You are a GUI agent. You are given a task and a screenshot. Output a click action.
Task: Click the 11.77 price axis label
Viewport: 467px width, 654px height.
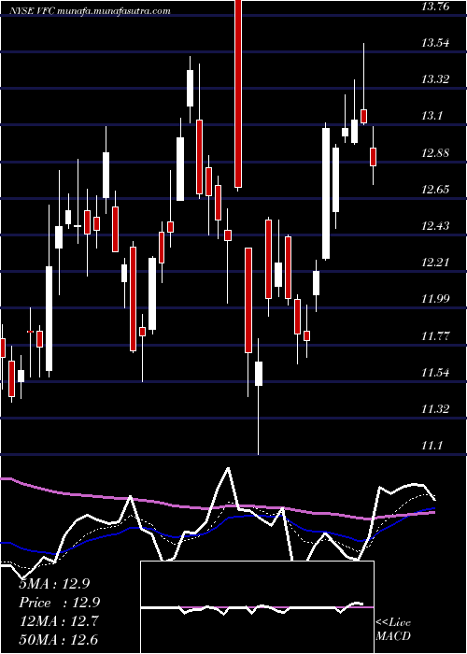click(x=435, y=335)
